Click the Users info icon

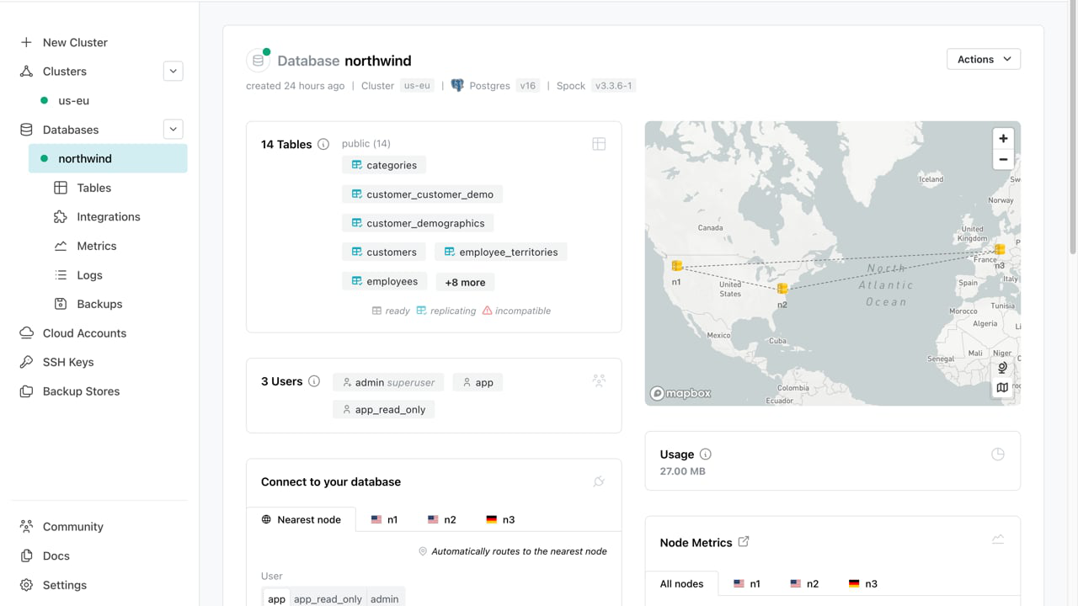click(x=314, y=381)
